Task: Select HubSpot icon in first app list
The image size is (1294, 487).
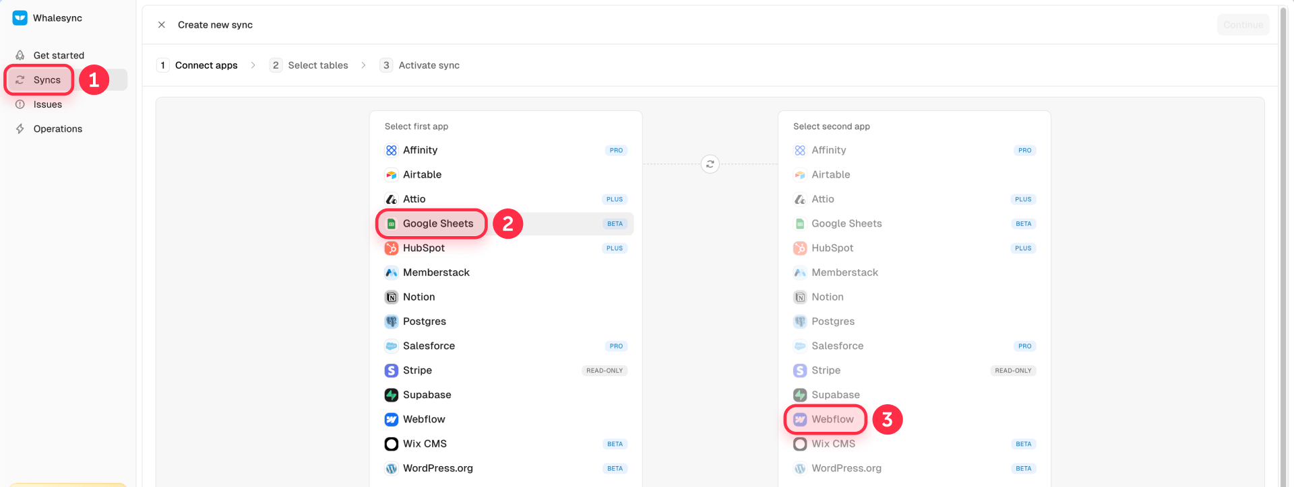Action: point(392,248)
